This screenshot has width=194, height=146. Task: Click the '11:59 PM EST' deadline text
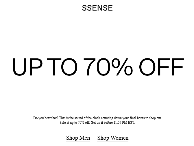click(124, 123)
